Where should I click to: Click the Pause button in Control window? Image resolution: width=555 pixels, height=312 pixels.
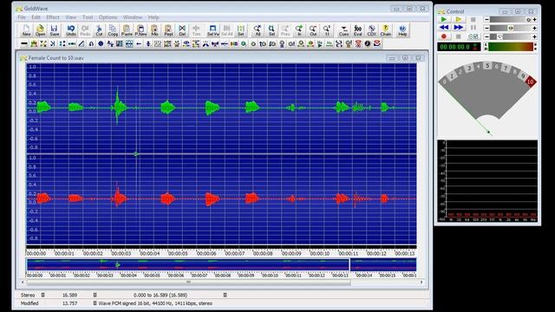pos(473,27)
